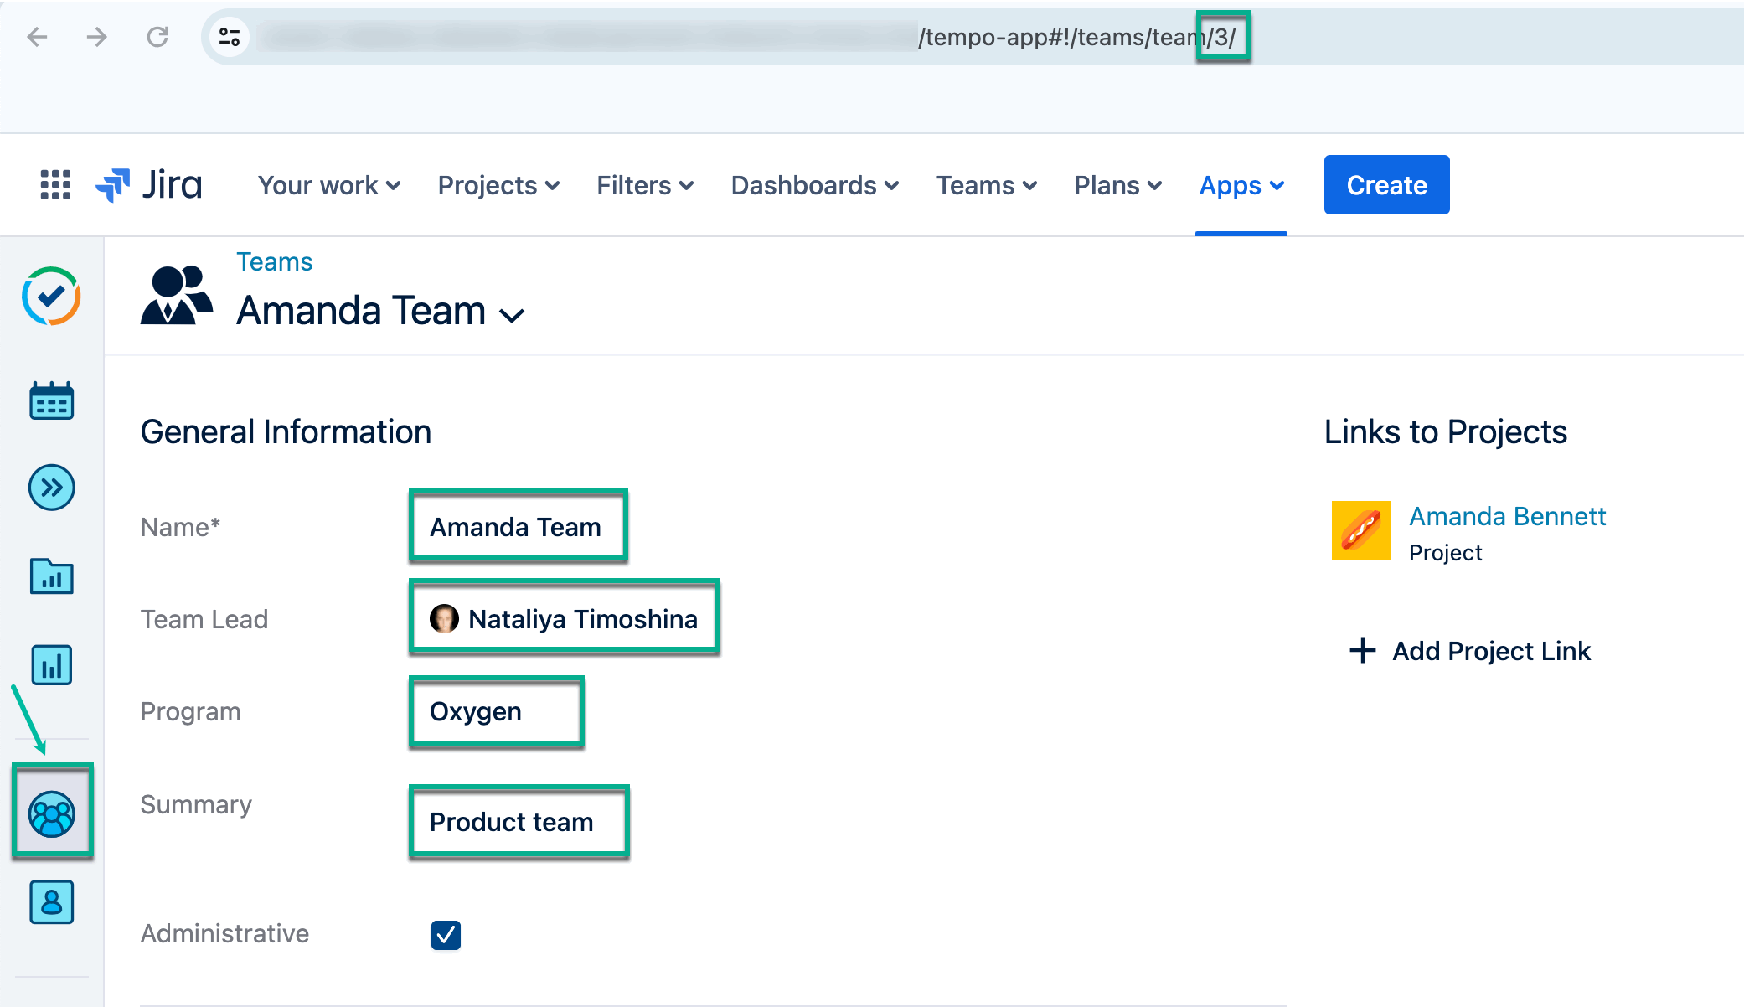Click the single-person profile sidebar icon
1744x1007 pixels.
pyautogui.click(x=51, y=902)
